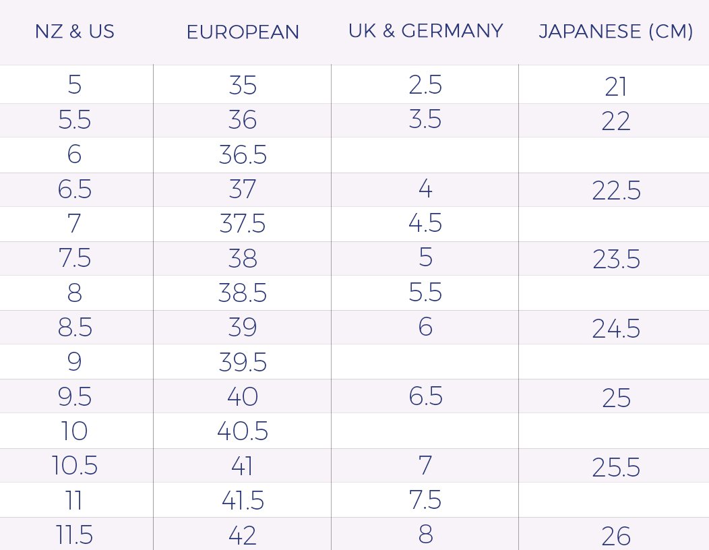
Task: Select NZ & US size 11.5
Action: (75, 535)
